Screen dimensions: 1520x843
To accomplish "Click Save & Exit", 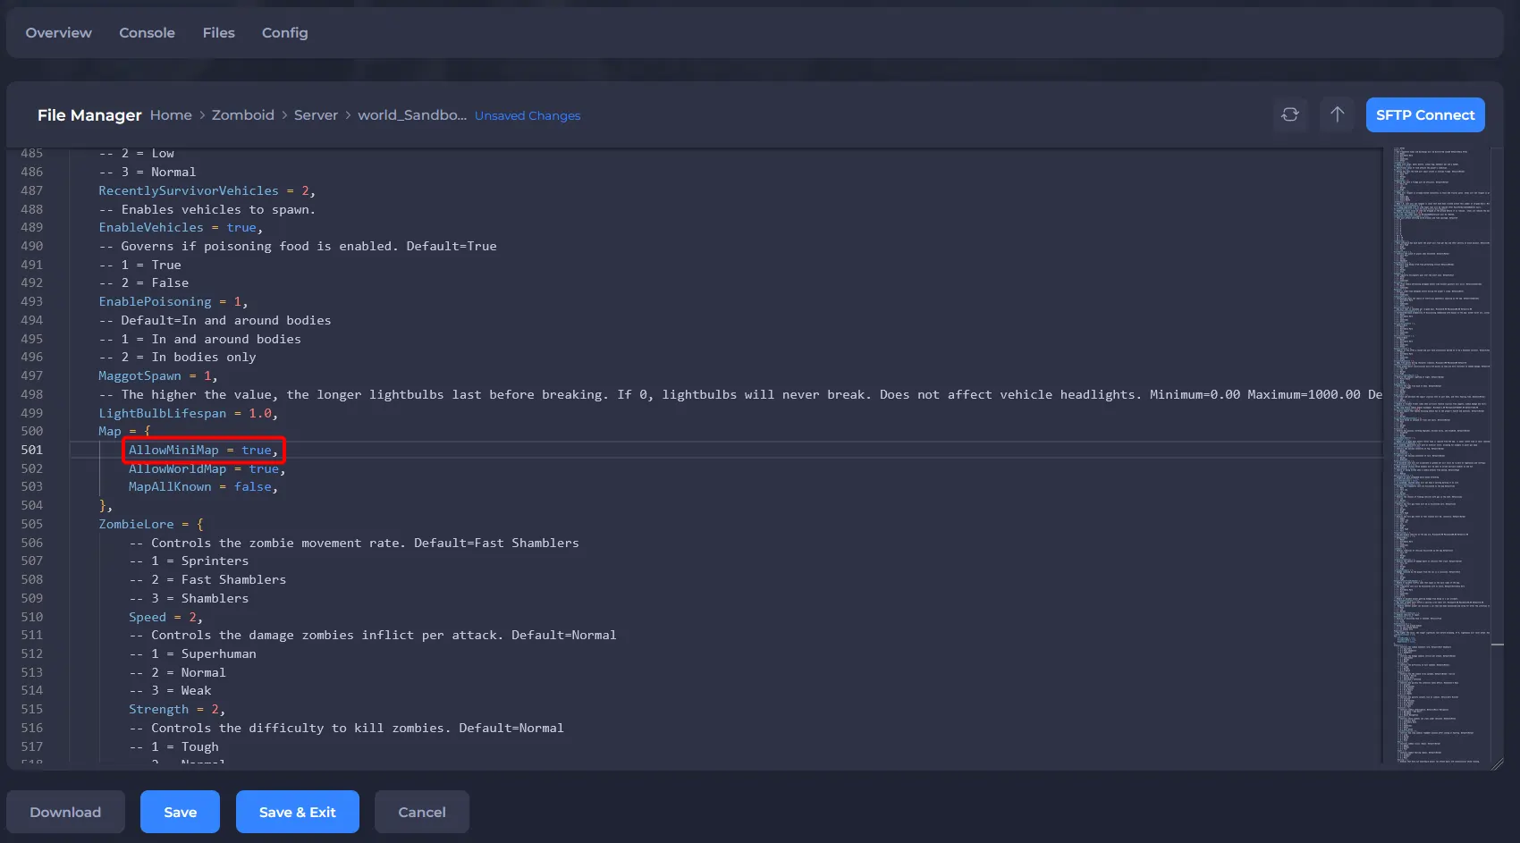I will pyautogui.click(x=297, y=812).
